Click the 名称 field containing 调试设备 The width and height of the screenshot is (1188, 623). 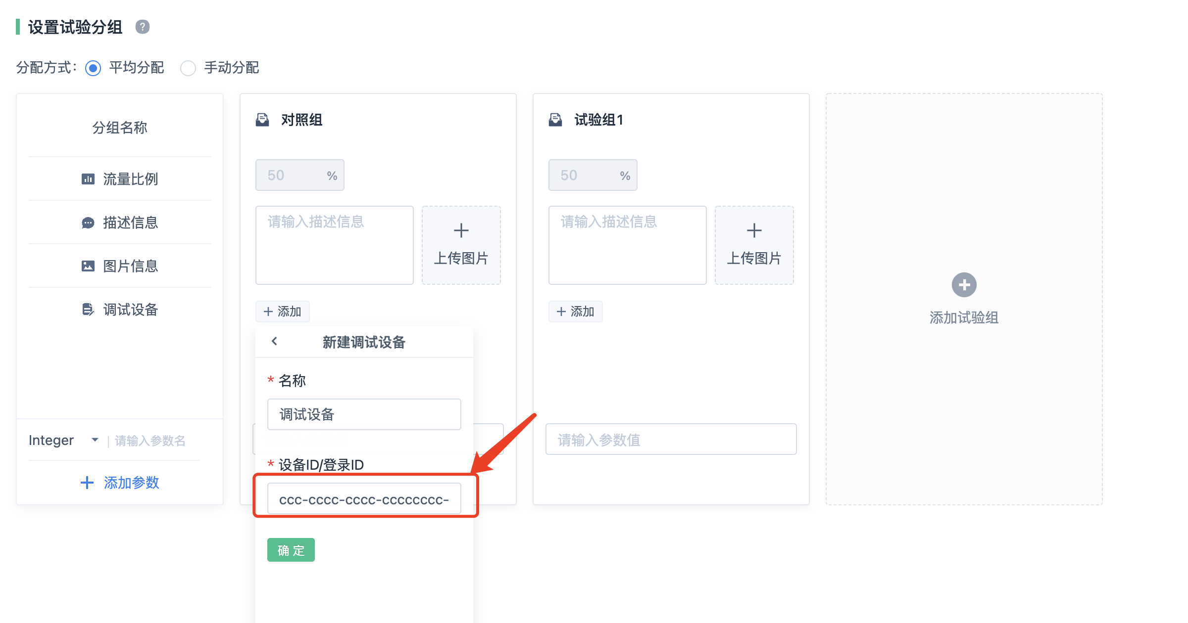(x=364, y=414)
